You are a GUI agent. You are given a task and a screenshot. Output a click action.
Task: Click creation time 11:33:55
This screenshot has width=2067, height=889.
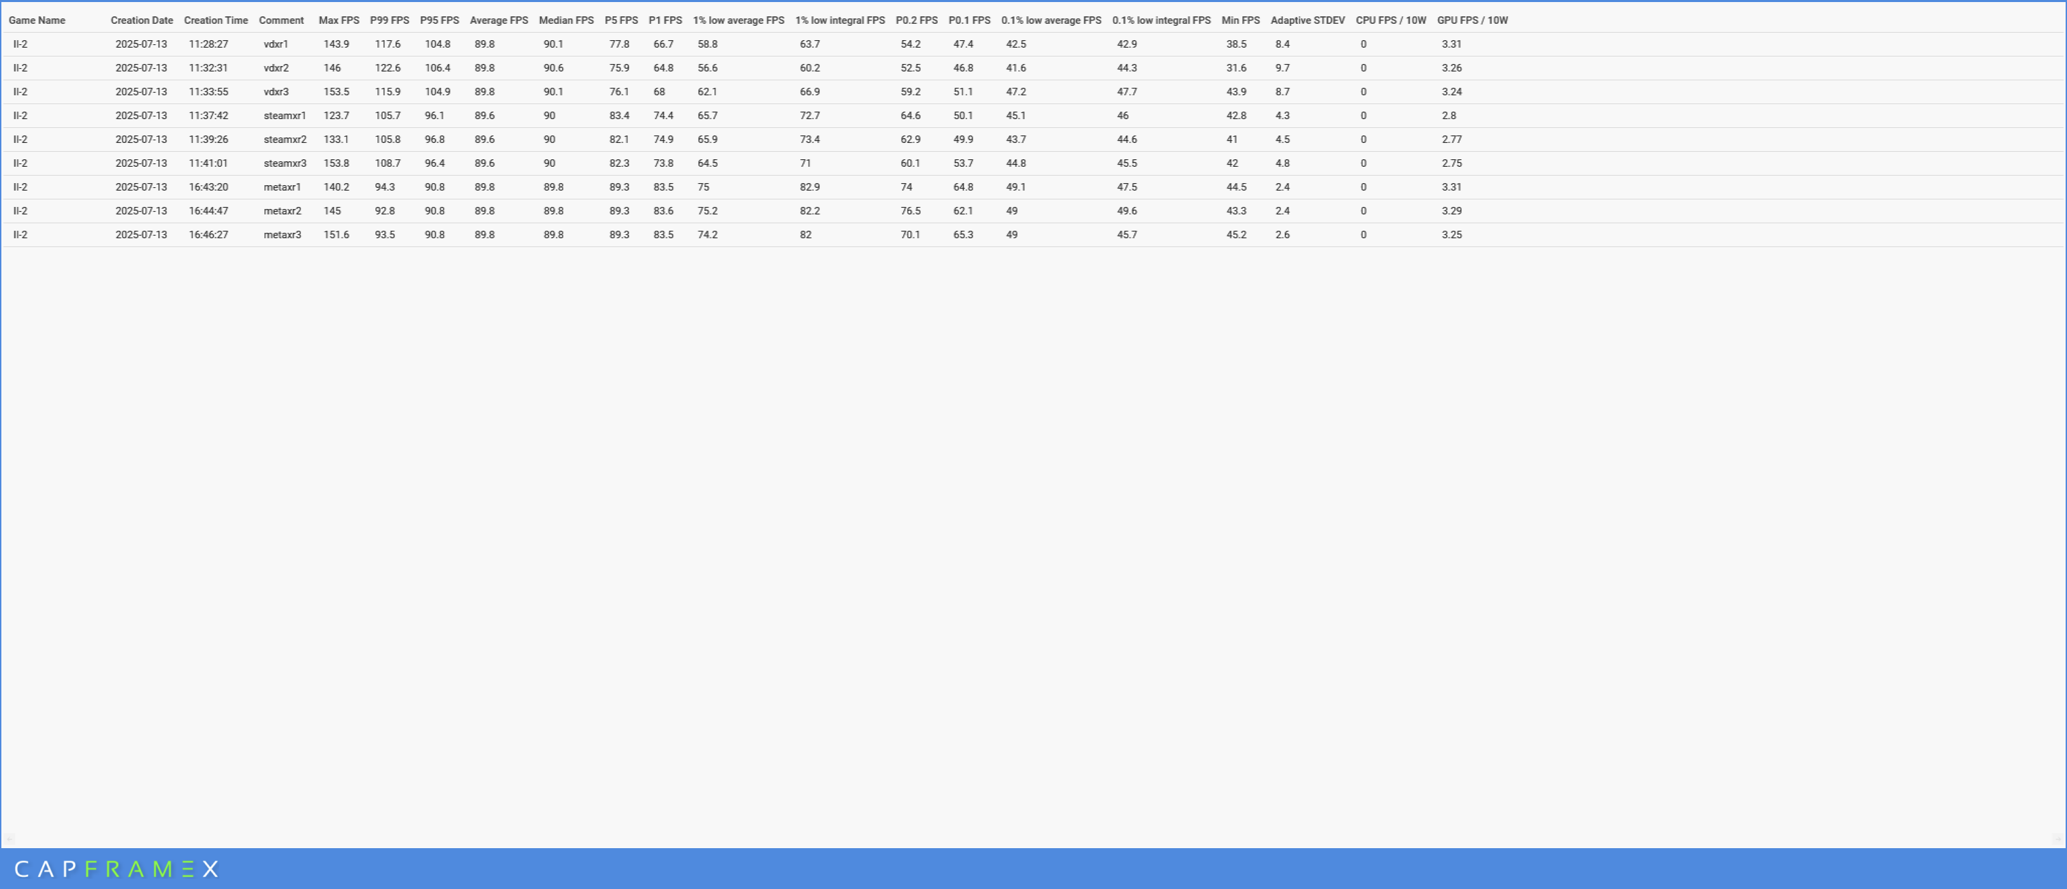coord(208,91)
